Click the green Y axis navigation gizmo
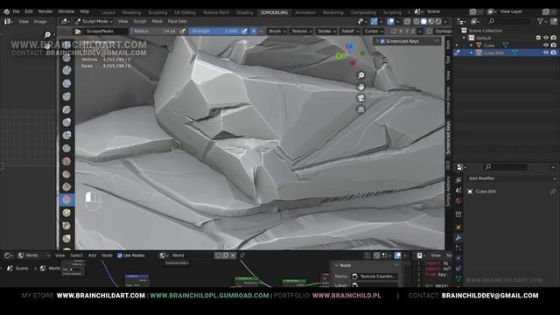560x315 pixels. point(339,56)
